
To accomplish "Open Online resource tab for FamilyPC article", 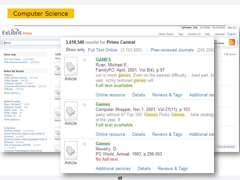I will (x=110, y=95).
